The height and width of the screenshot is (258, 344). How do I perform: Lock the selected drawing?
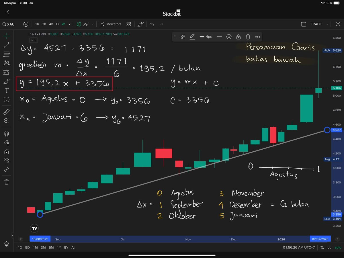coord(238,37)
